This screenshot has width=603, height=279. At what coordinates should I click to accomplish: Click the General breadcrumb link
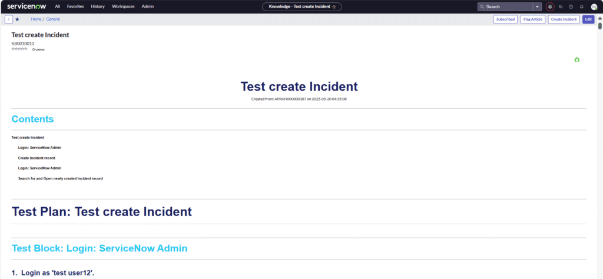click(53, 19)
